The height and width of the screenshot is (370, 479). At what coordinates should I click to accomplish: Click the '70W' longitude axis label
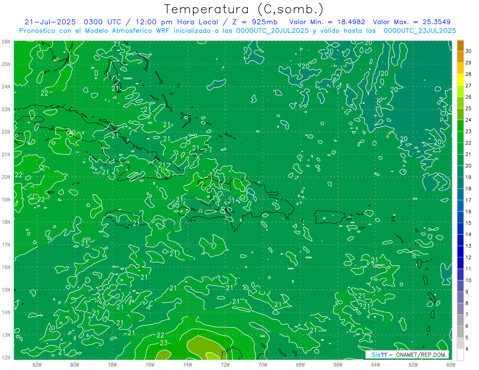[263, 364]
